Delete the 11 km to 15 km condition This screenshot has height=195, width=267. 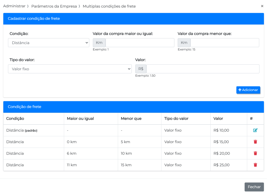[255, 165]
